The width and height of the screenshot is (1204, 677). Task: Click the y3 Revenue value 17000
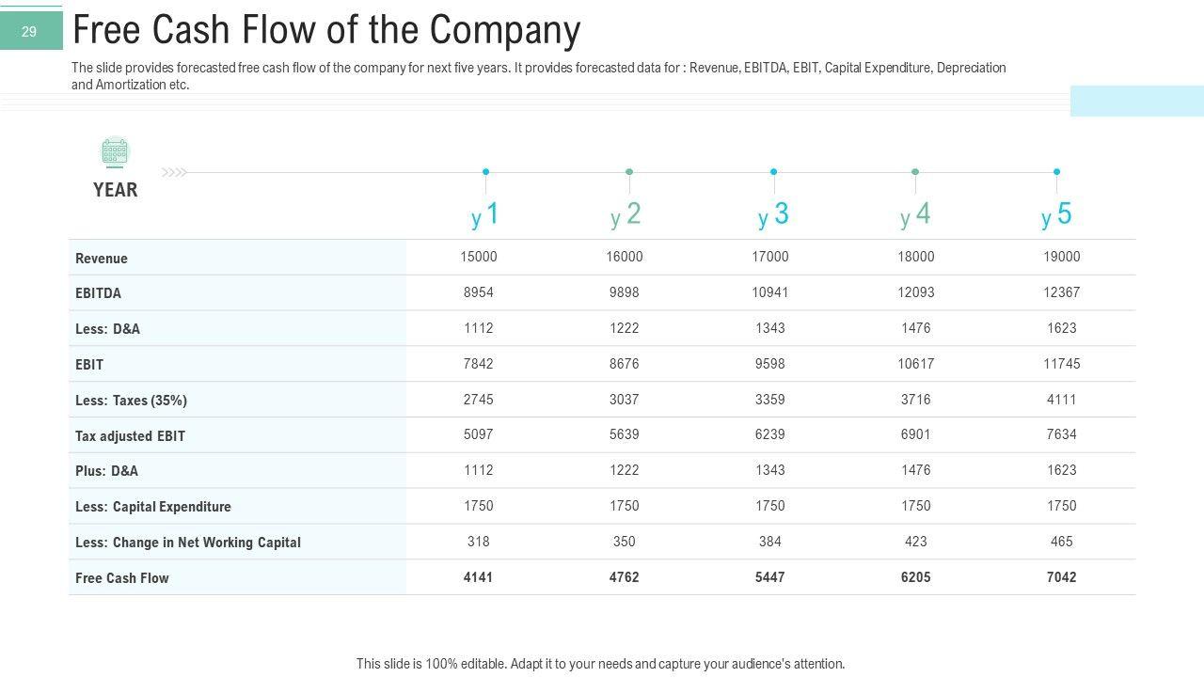point(769,257)
